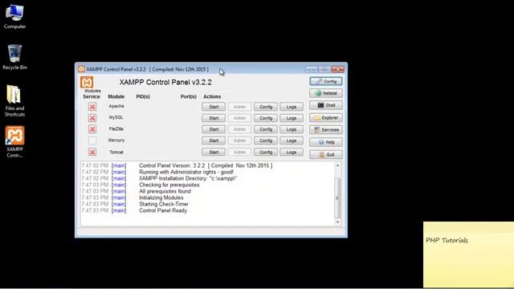Viewport: 514px width, 289px height.
Task: Toggle the MySQL service checkbox
Action: (92, 118)
